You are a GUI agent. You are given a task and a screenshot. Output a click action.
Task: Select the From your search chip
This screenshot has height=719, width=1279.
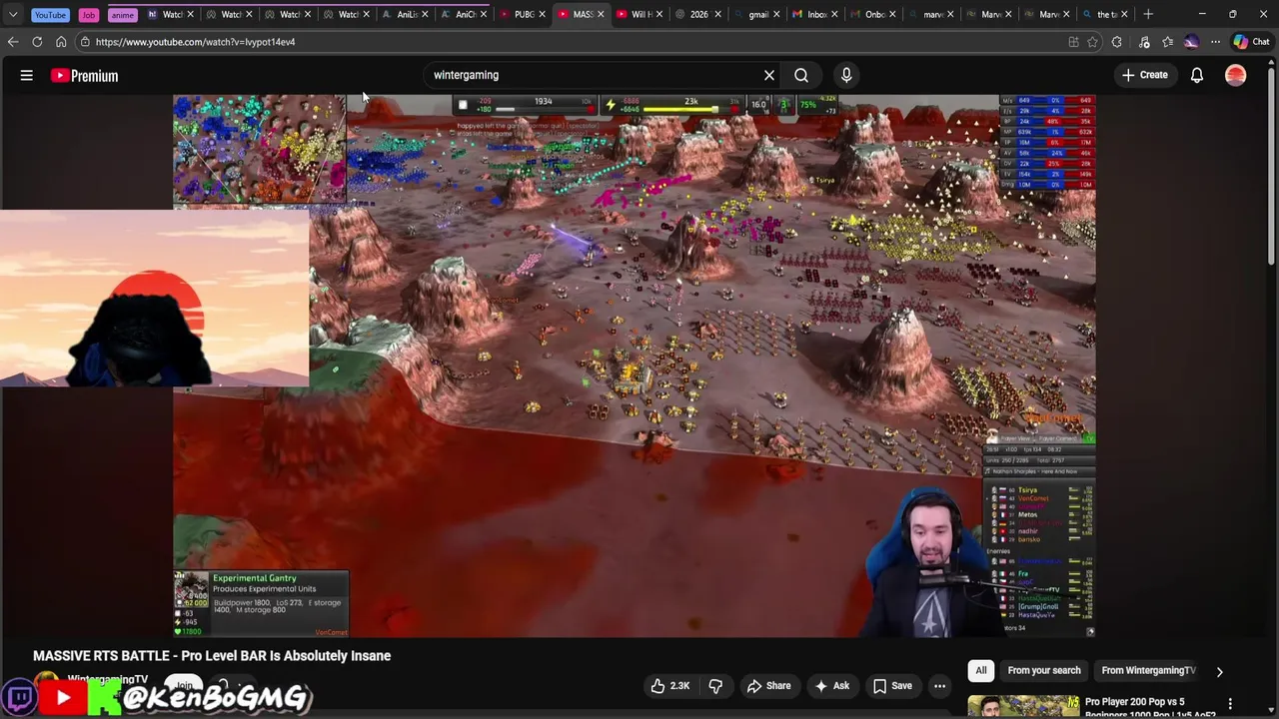pos(1044,671)
